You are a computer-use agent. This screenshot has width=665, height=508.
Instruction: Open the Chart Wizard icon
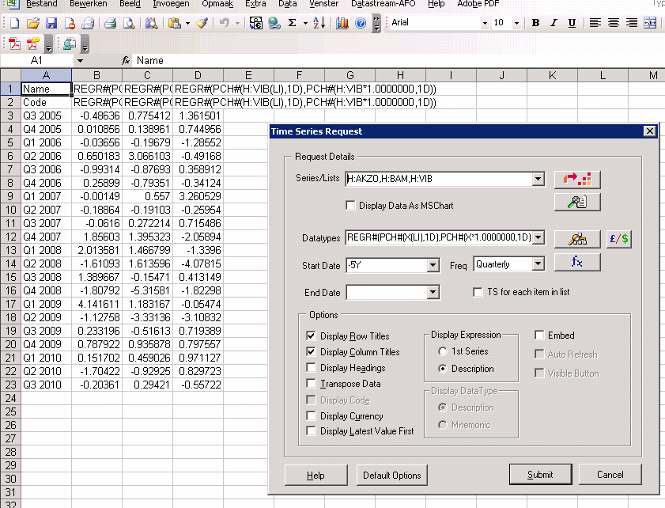coord(342,23)
